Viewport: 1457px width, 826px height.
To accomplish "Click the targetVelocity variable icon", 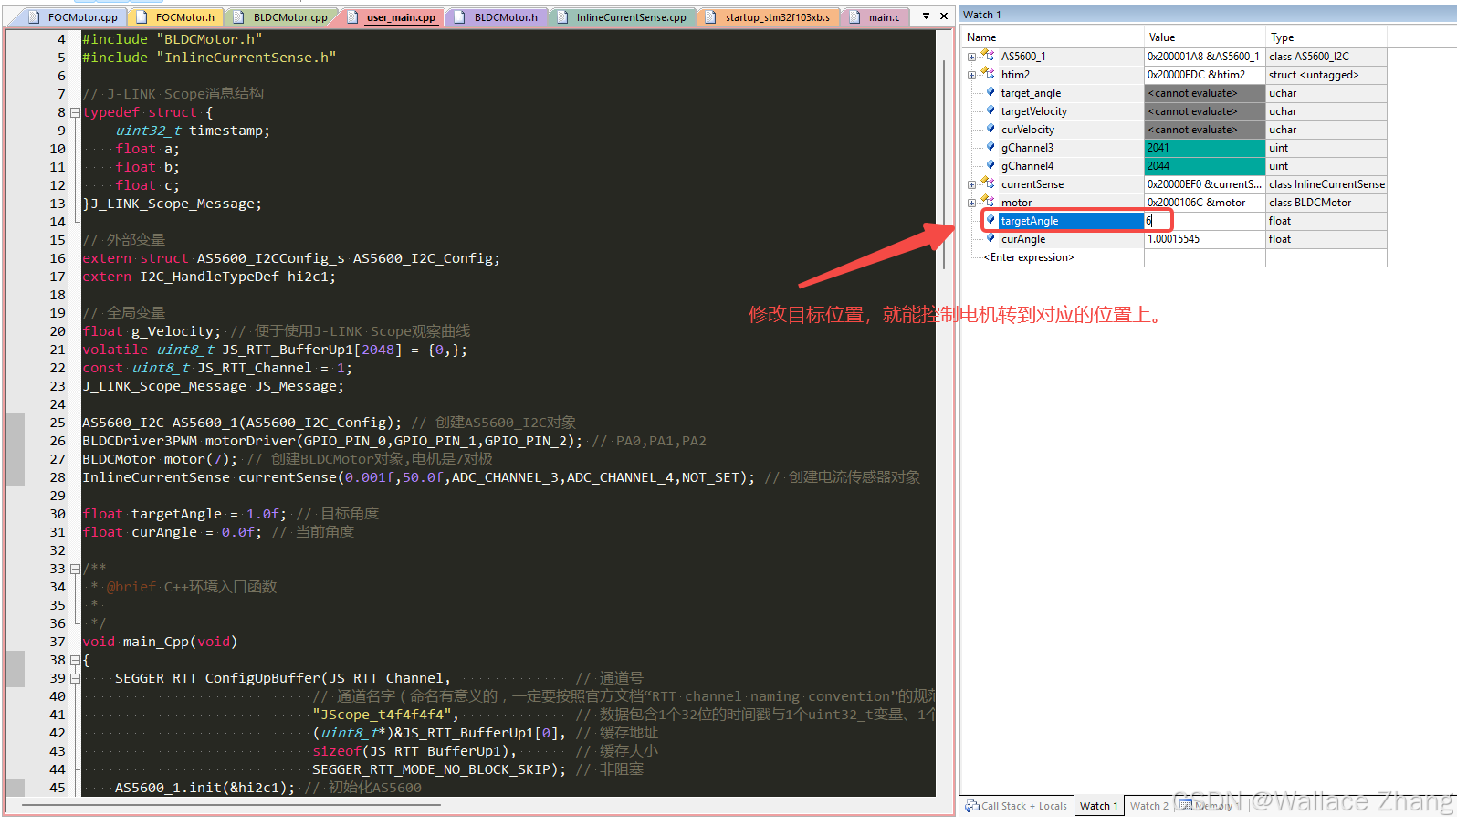I will 991,110.
